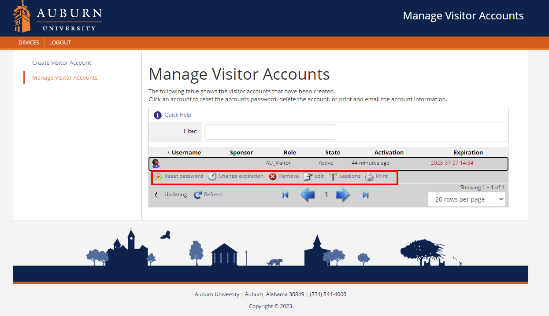The width and height of the screenshot is (549, 316).
Task: Click the red Remove X icon
Action: click(x=273, y=176)
